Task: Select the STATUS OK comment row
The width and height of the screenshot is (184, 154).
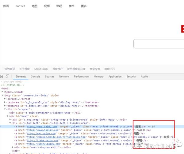Action: (x=13, y=85)
